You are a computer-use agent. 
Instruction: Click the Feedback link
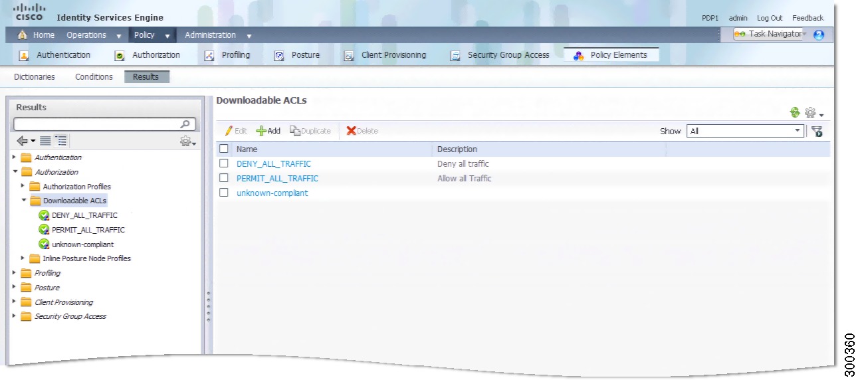[807, 18]
